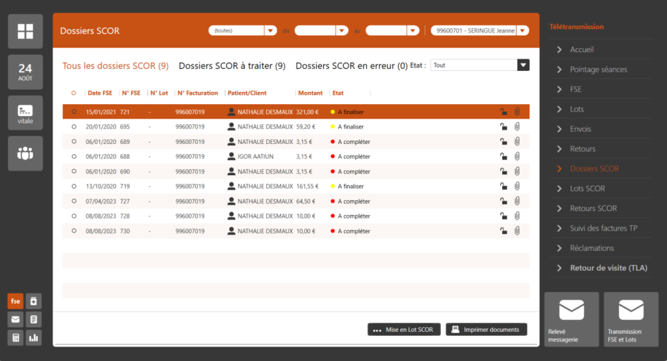Select the radio button for FSE 719
This screenshot has height=361, width=667.
74,186
